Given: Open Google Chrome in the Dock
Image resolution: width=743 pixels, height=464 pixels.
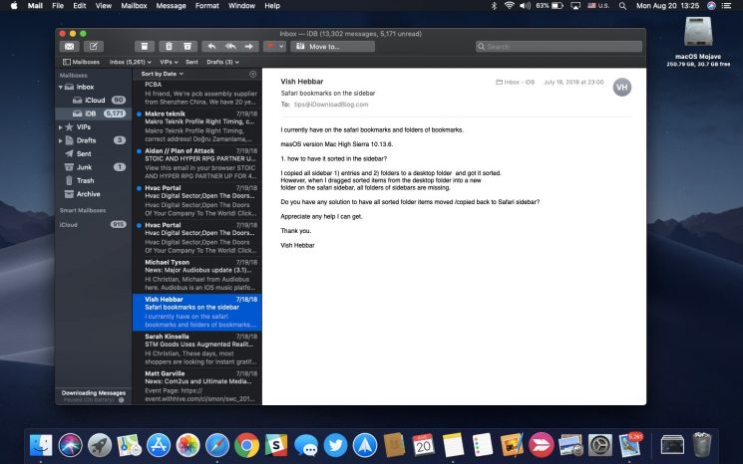Looking at the screenshot, I should pyautogui.click(x=246, y=445).
